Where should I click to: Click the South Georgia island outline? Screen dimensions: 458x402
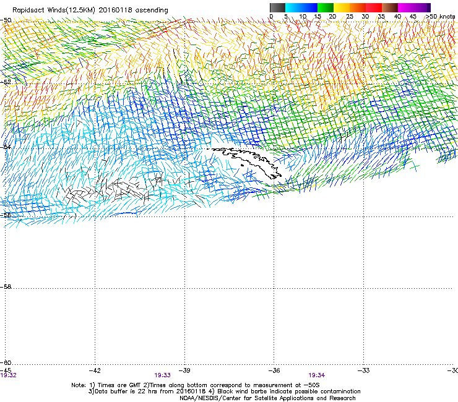coord(247,162)
